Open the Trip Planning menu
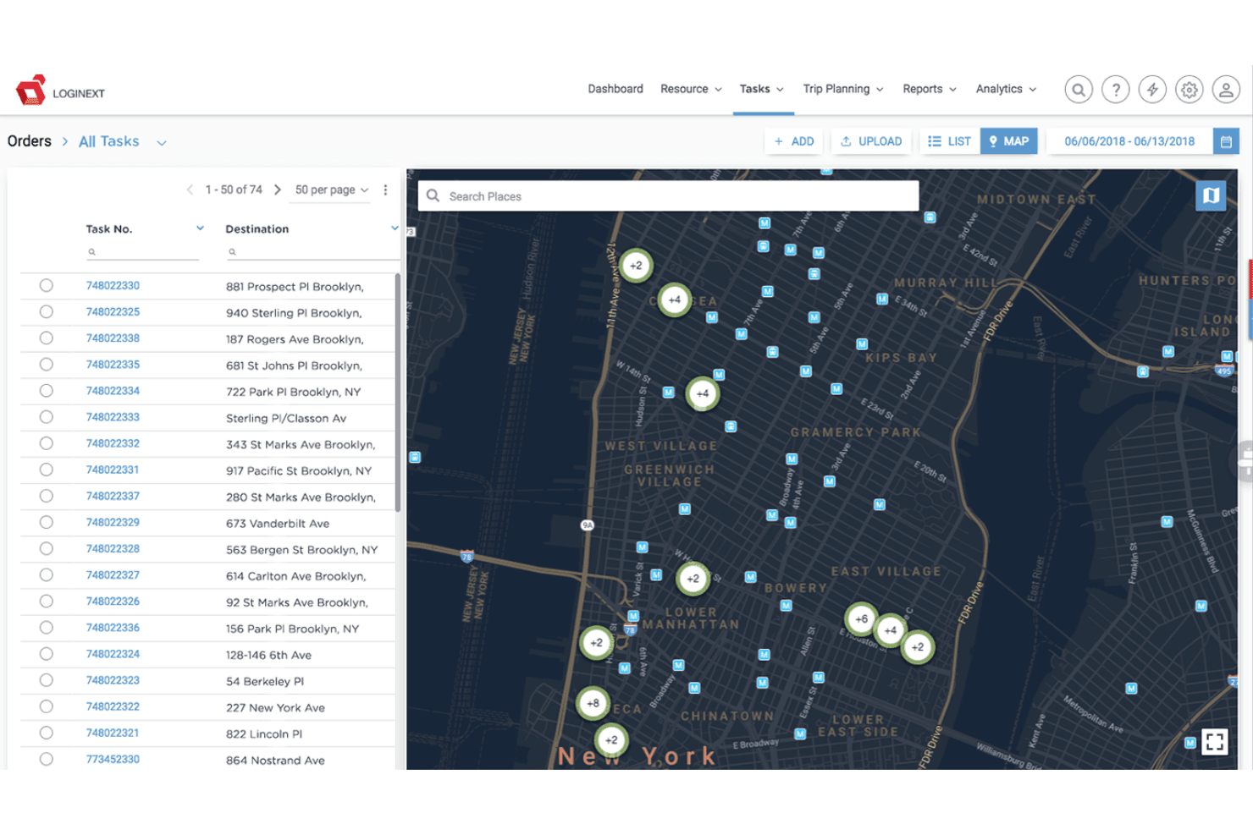This screenshot has width=1253, height=835. (843, 89)
